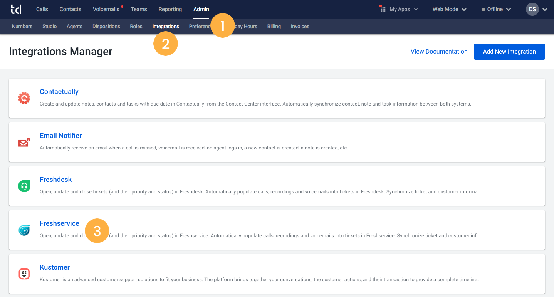Open Dispositions in the Admin submenu

click(x=106, y=26)
